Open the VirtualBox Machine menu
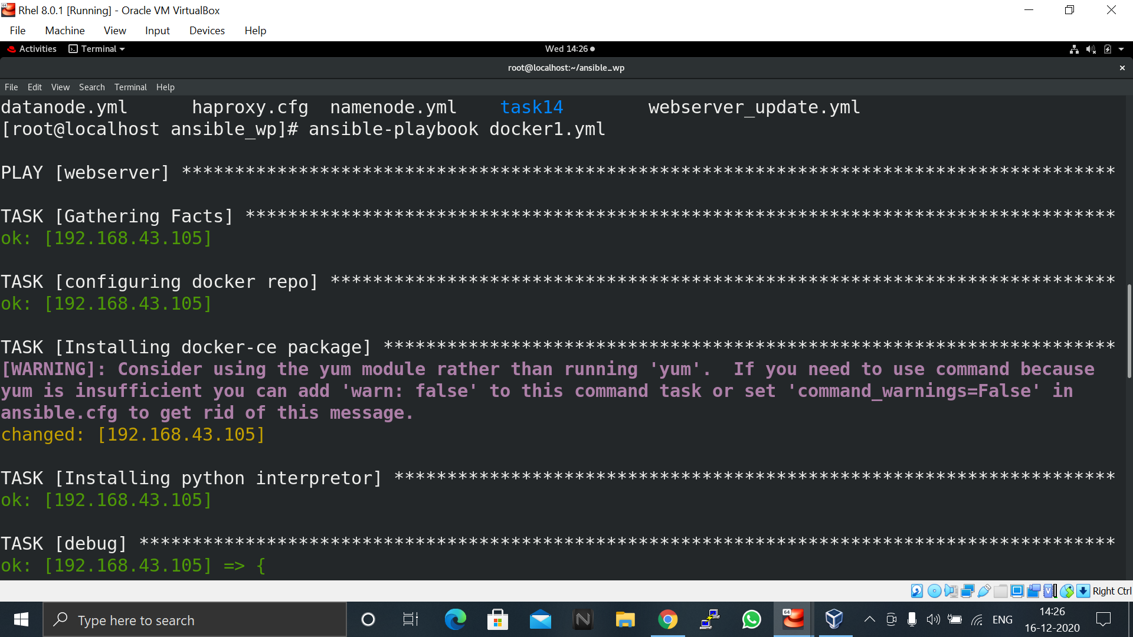This screenshot has height=637, width=1133. (x=65, y=31)
